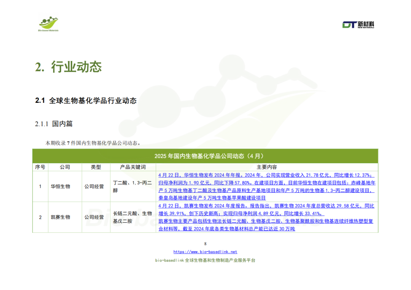Viewport: 411px width, 290px height.
Task: Click the DT 新材料 logo
Action: [x=358, y=25]
